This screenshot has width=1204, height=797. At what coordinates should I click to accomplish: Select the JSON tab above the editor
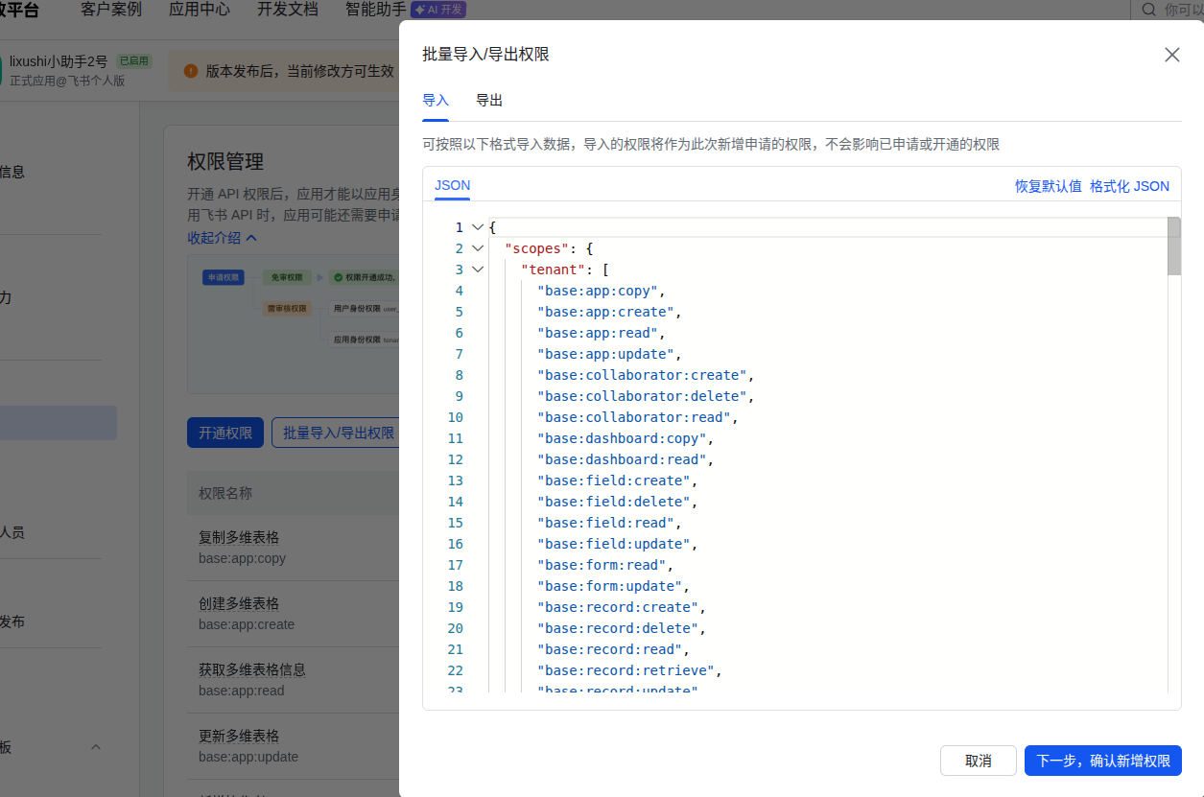[x=452, y=185]
